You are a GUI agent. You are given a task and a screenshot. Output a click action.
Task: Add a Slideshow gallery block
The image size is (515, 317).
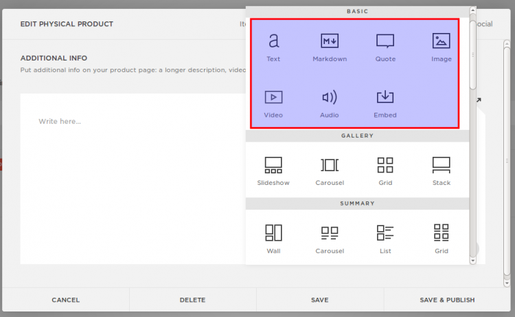pyautogui.click(x=273, y=171)
